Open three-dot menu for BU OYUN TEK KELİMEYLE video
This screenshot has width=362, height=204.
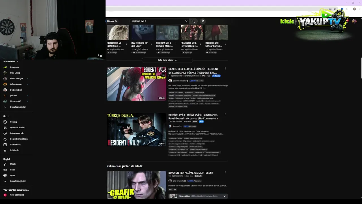[225, 172]
